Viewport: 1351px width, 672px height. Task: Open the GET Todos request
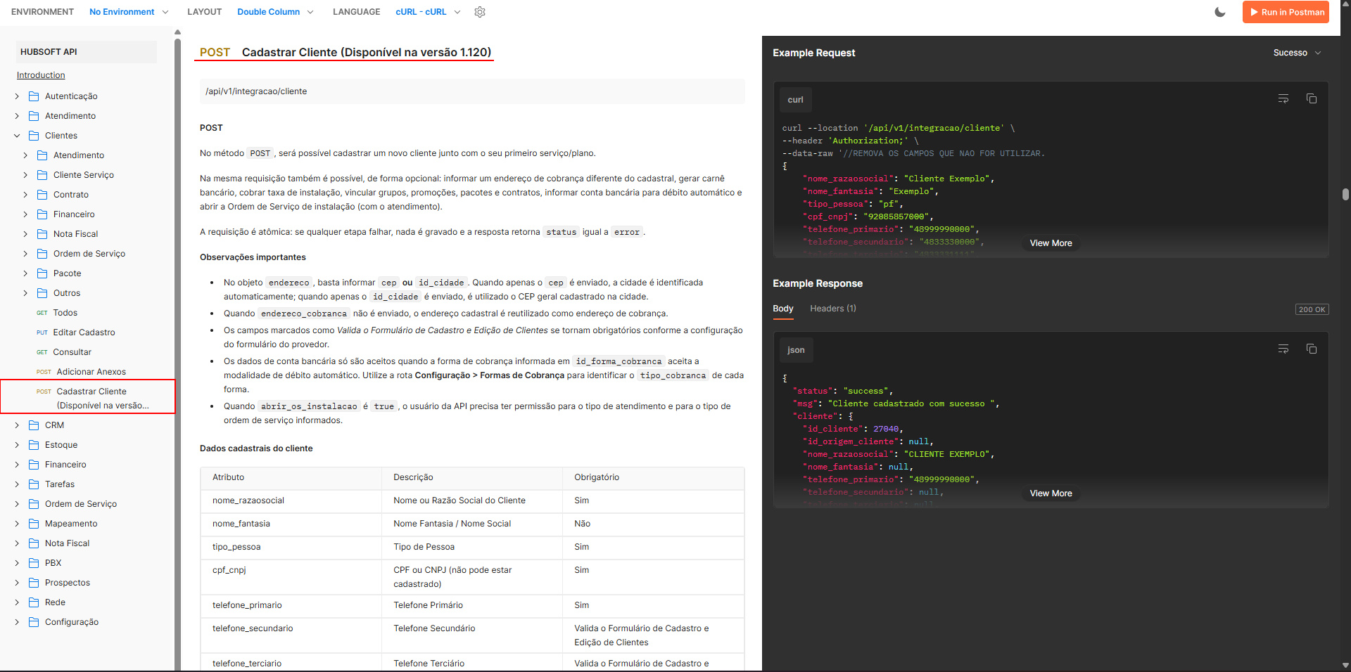click(65, 313)
